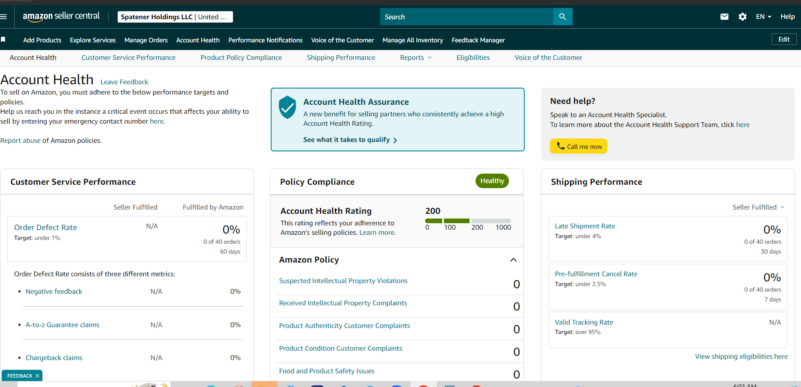801x387 pixels.
Task: Open Product Condition Customer Complaints
Action: pyautogui.click(x=340, y=349)
